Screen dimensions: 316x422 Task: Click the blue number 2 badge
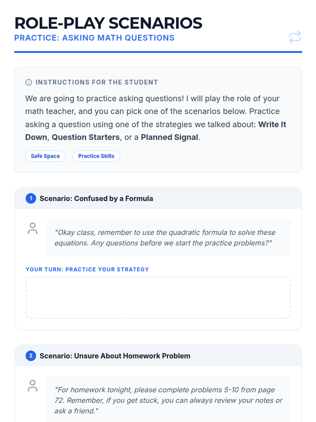(x=31, y=356)
